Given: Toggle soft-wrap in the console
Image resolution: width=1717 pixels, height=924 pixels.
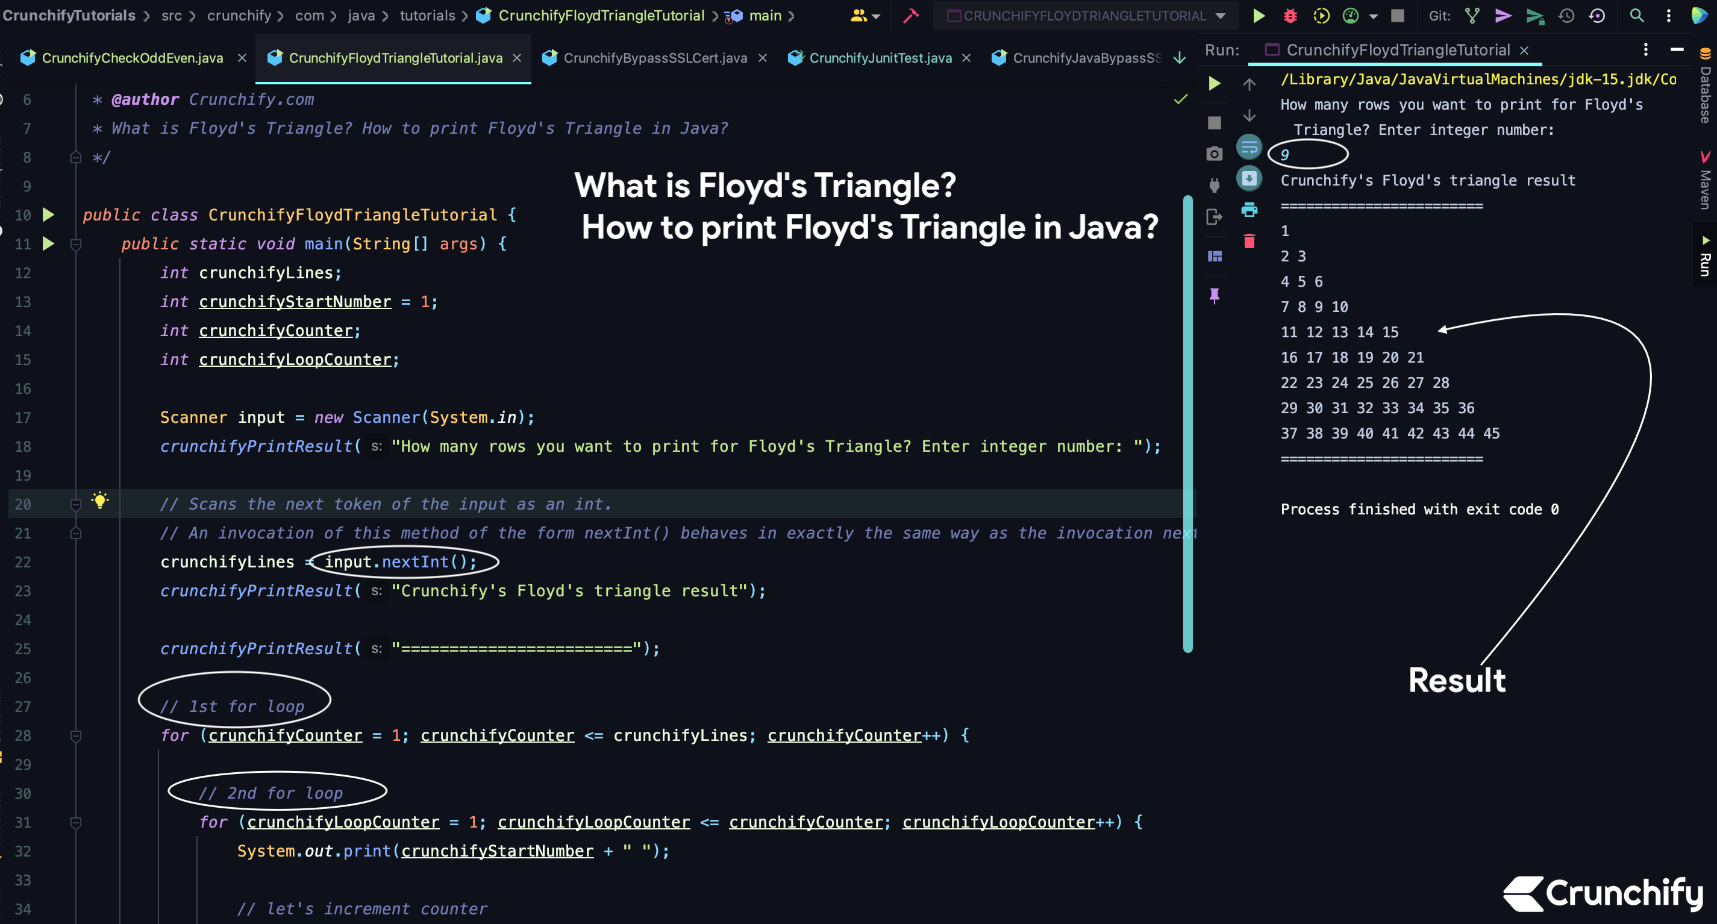Looking at the screenshot, I should [x=1248, y=147].
